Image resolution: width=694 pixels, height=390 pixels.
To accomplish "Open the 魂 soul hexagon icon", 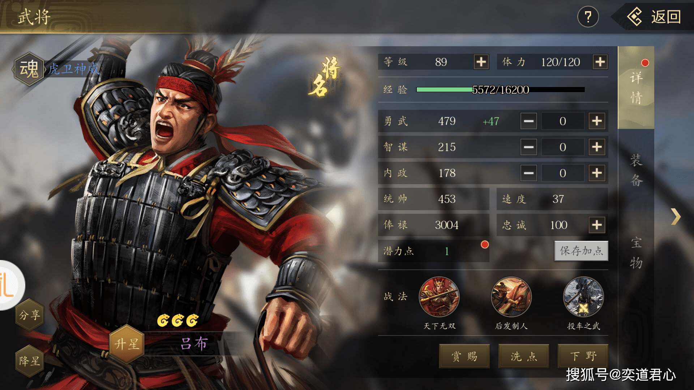I will [x=29, y=69].
